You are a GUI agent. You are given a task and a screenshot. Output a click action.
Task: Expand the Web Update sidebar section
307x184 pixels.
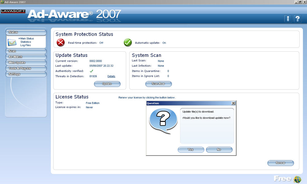click(x=26, y=63)
